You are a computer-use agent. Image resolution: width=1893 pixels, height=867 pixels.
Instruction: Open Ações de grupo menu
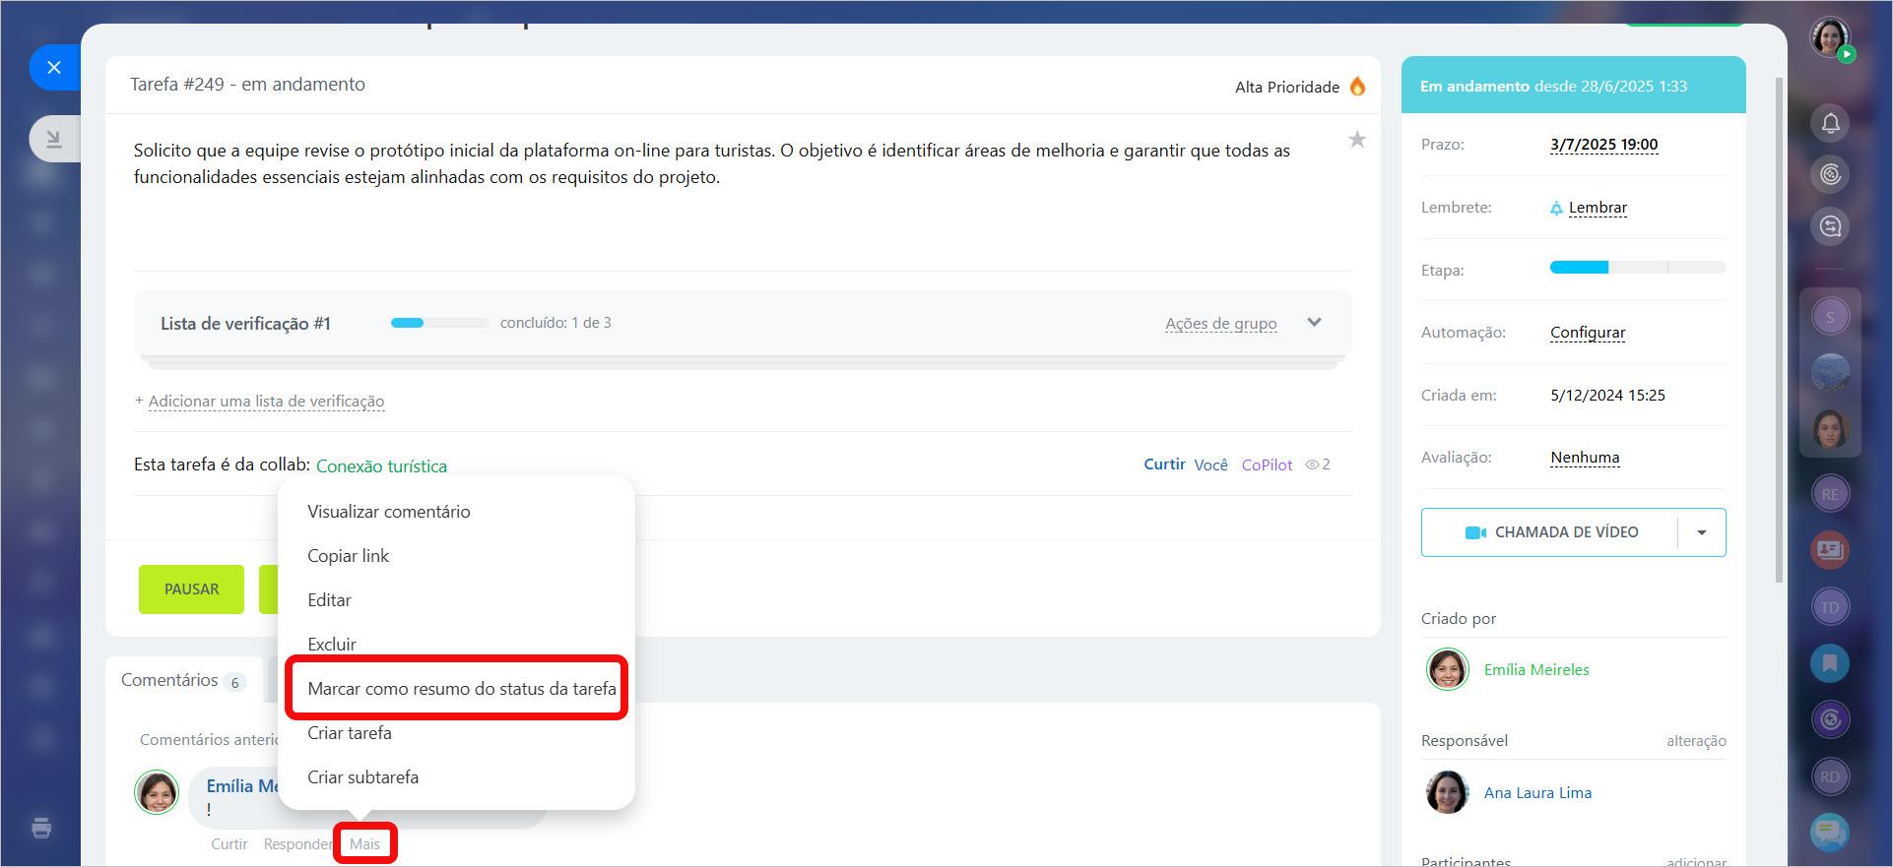click(1220, 324)
